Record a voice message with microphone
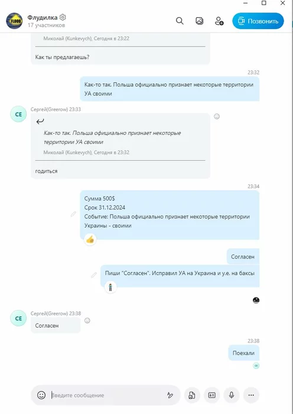The image size is (293, 414). (232, 395)
